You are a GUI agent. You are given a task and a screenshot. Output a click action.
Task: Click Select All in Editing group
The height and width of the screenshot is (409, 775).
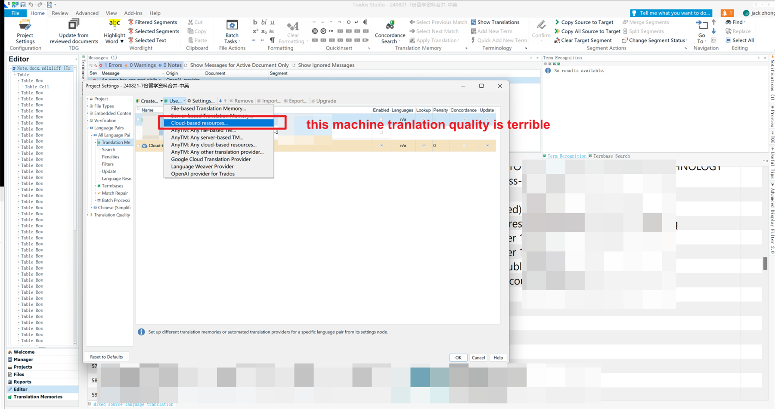(740, 40)
